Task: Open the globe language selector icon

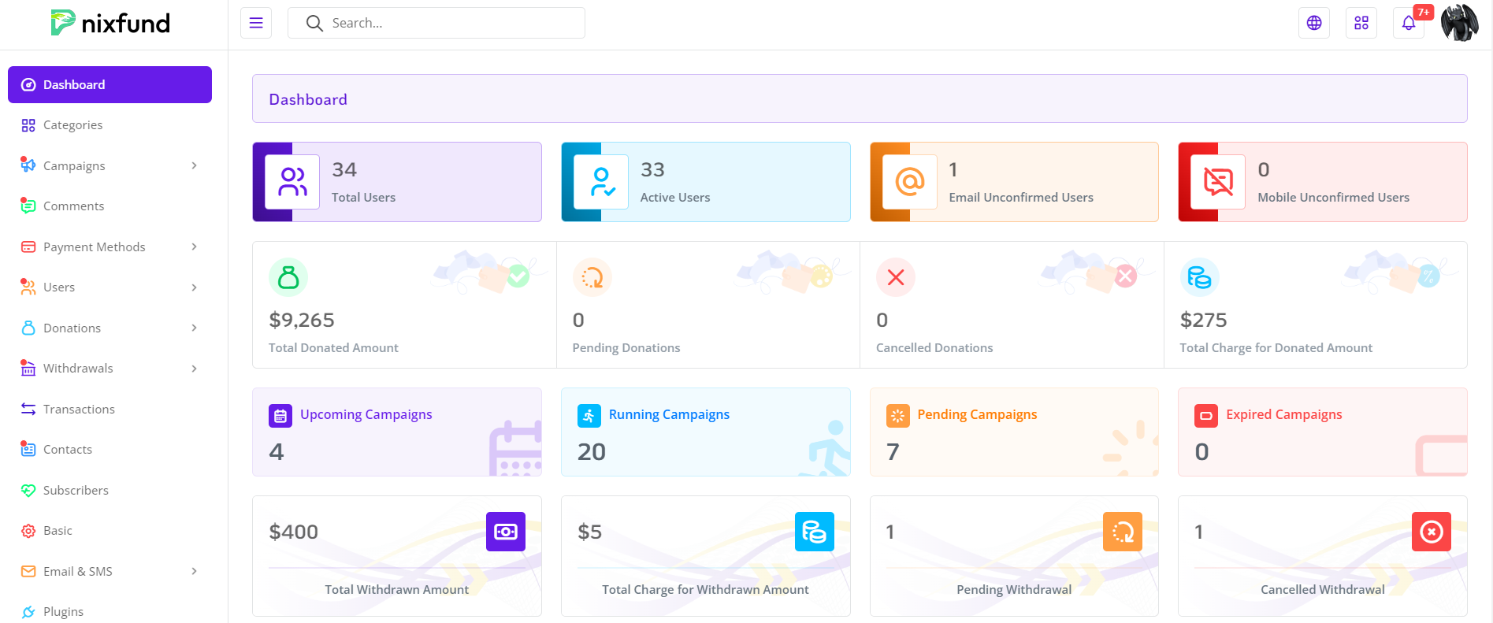Action: tap(1313, 23)
